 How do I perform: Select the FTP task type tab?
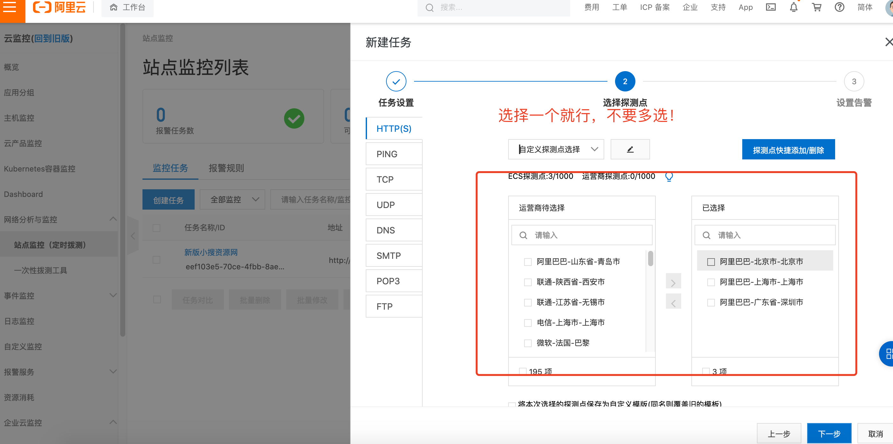click(394, 306)
